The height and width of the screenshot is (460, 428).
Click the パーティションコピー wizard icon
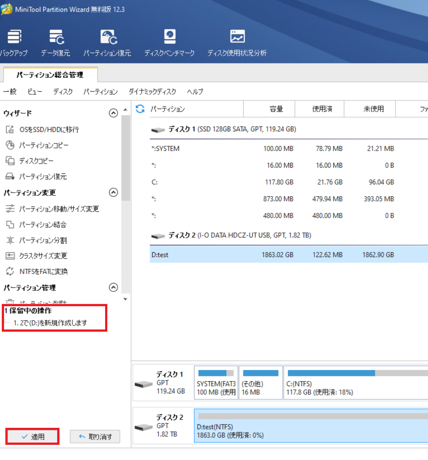point(10,145)
